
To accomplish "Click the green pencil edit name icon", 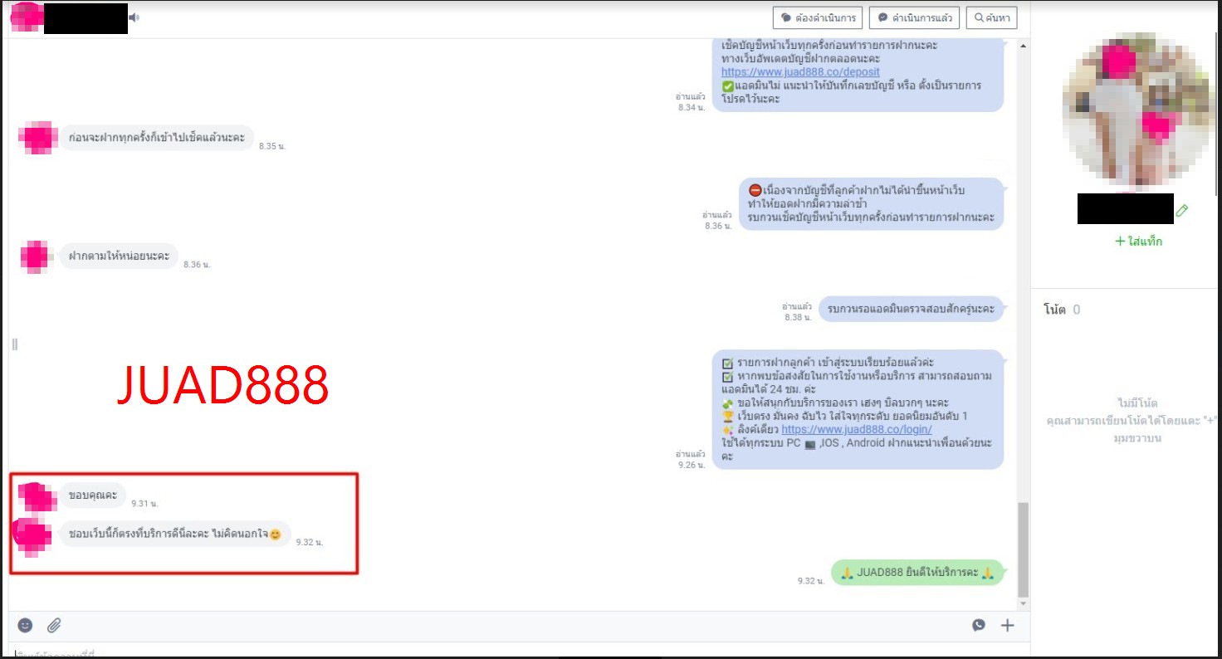I will pyautogui.click(x=1181, y=211).
